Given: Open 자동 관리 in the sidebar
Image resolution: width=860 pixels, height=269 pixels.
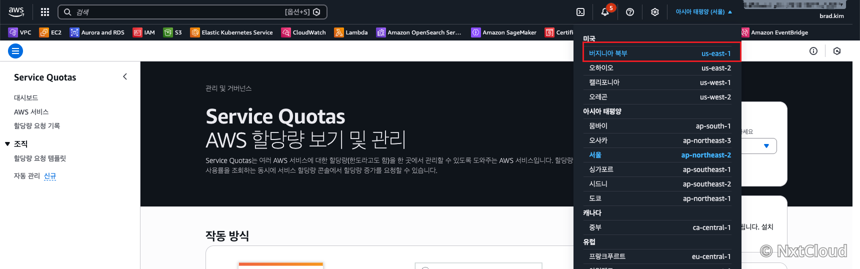Looking at the screenshot, I should [x=27, y=176].
